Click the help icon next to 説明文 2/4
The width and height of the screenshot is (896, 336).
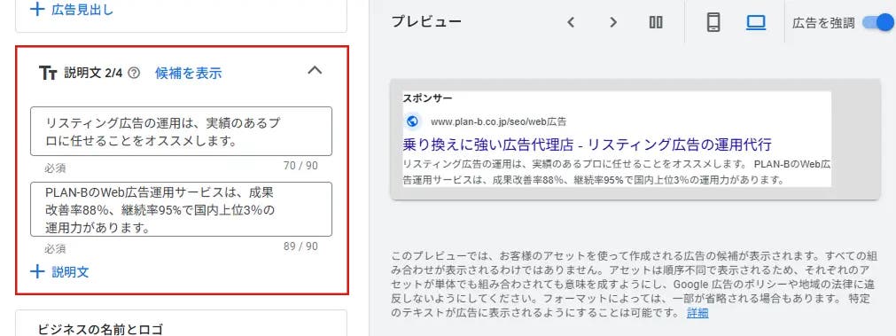tap(134, 74)
